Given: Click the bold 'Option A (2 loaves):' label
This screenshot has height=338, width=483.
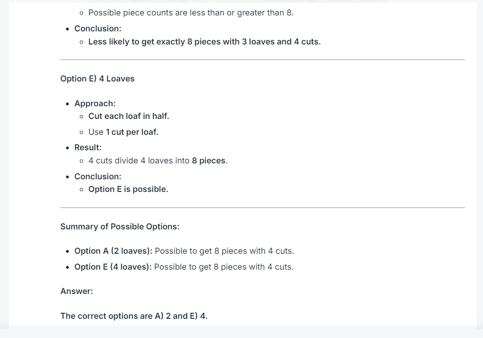Looking at the screenshot, I should 113,251.
